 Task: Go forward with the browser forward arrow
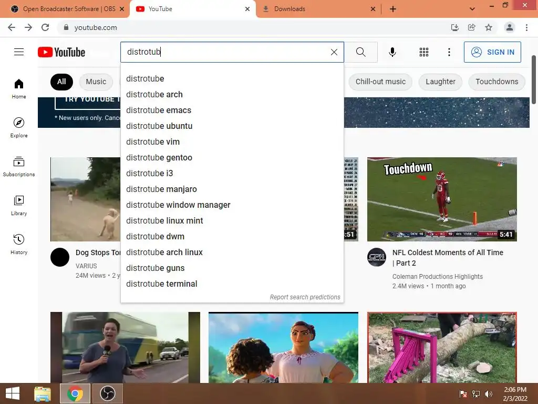pyautogui.click(x=28, y=27)
